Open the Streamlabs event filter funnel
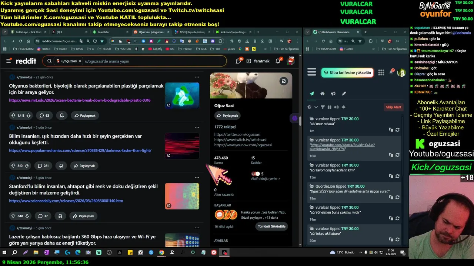 click(323, 107)
